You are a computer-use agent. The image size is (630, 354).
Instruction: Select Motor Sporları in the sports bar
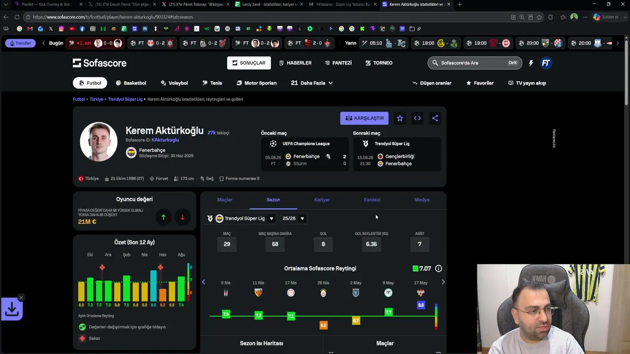click(x=256, y=83)
